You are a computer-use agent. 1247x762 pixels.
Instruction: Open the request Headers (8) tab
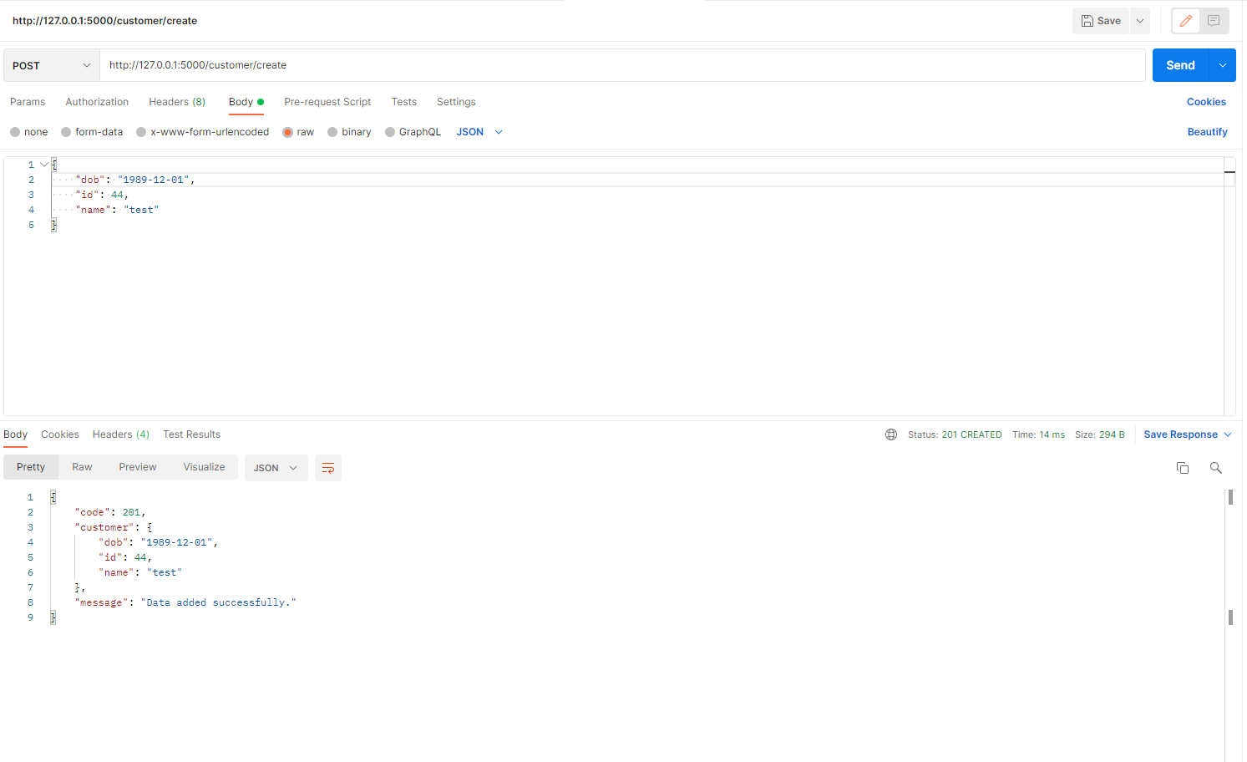click(177, 102)
